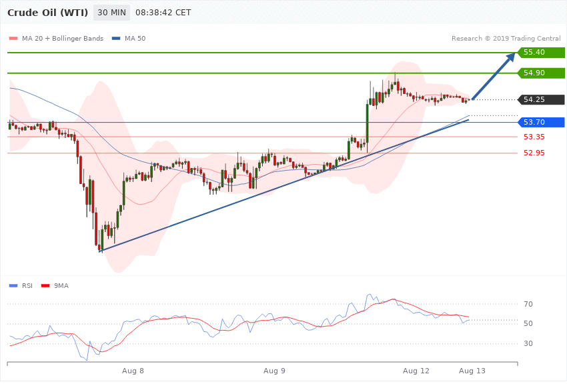Screen dimensions: 567x384
Task: Click the blue RSI legend swatch
Action: point(13,286)
